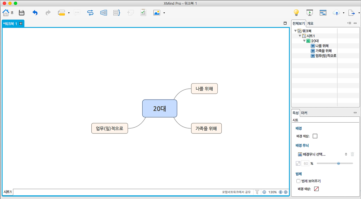Zoom in with the plus icon
This screenshot has width=361, height=199.
[280, 192]
